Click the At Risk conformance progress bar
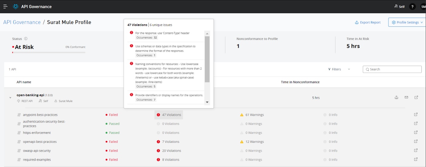The image size is (426, 167). click(49, 52)
